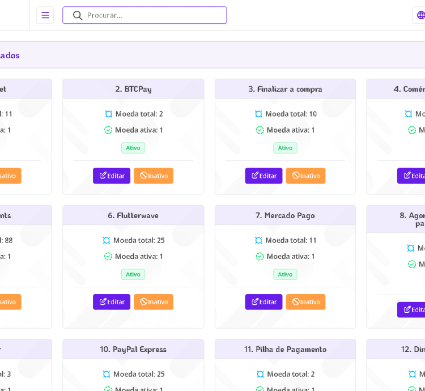The width and height of the screenshot is (425, 391).
Task: Focus the Procurar search field
Action: pyautogui.click(x=144, y=15)
